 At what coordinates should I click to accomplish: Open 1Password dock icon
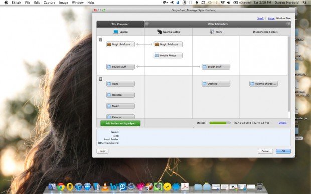pos(96,187)
